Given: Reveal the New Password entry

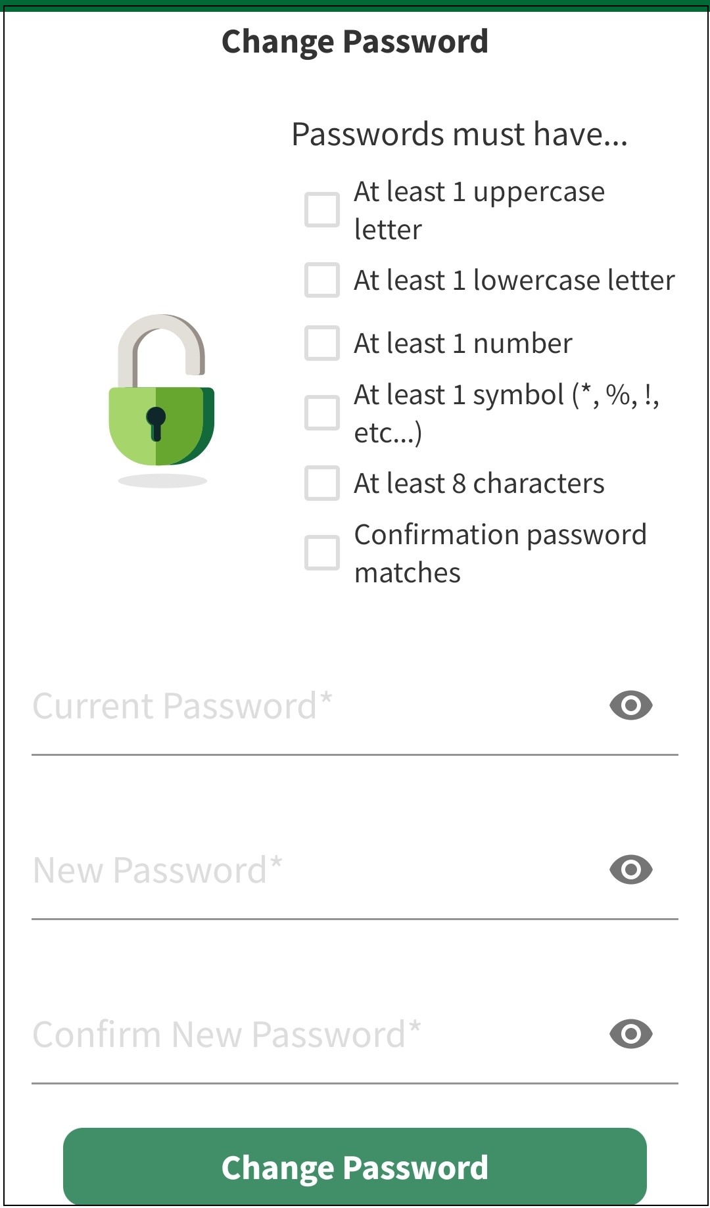Looking at the screenshot, I should click(630, 870).
